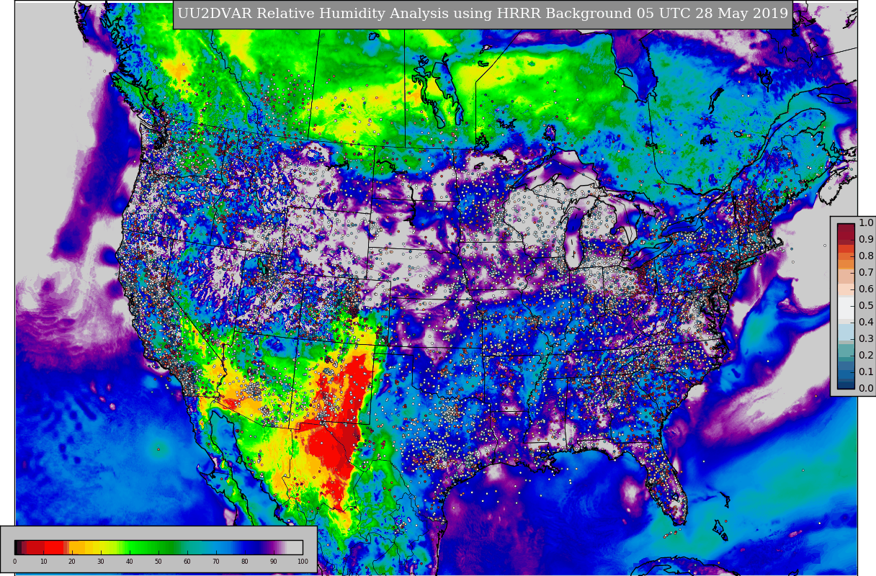
Task: Click the 0 tick label on bottom colorbar
Action: [14, 562]
